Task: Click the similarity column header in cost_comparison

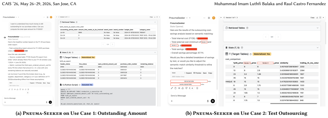Action: [284, 63]
